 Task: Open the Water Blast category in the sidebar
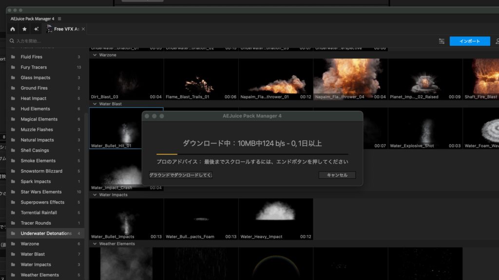45,254
